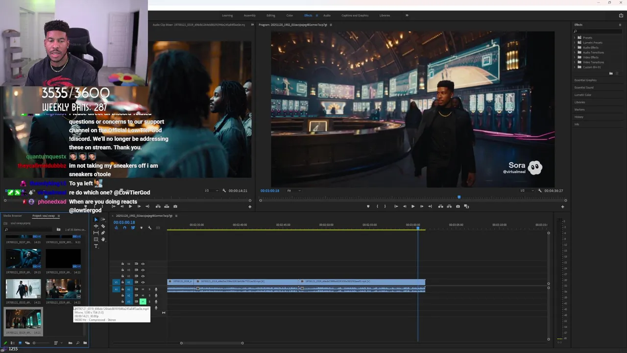
Task: Open the Fit zoom level dropdown
Action: point(293,191)
